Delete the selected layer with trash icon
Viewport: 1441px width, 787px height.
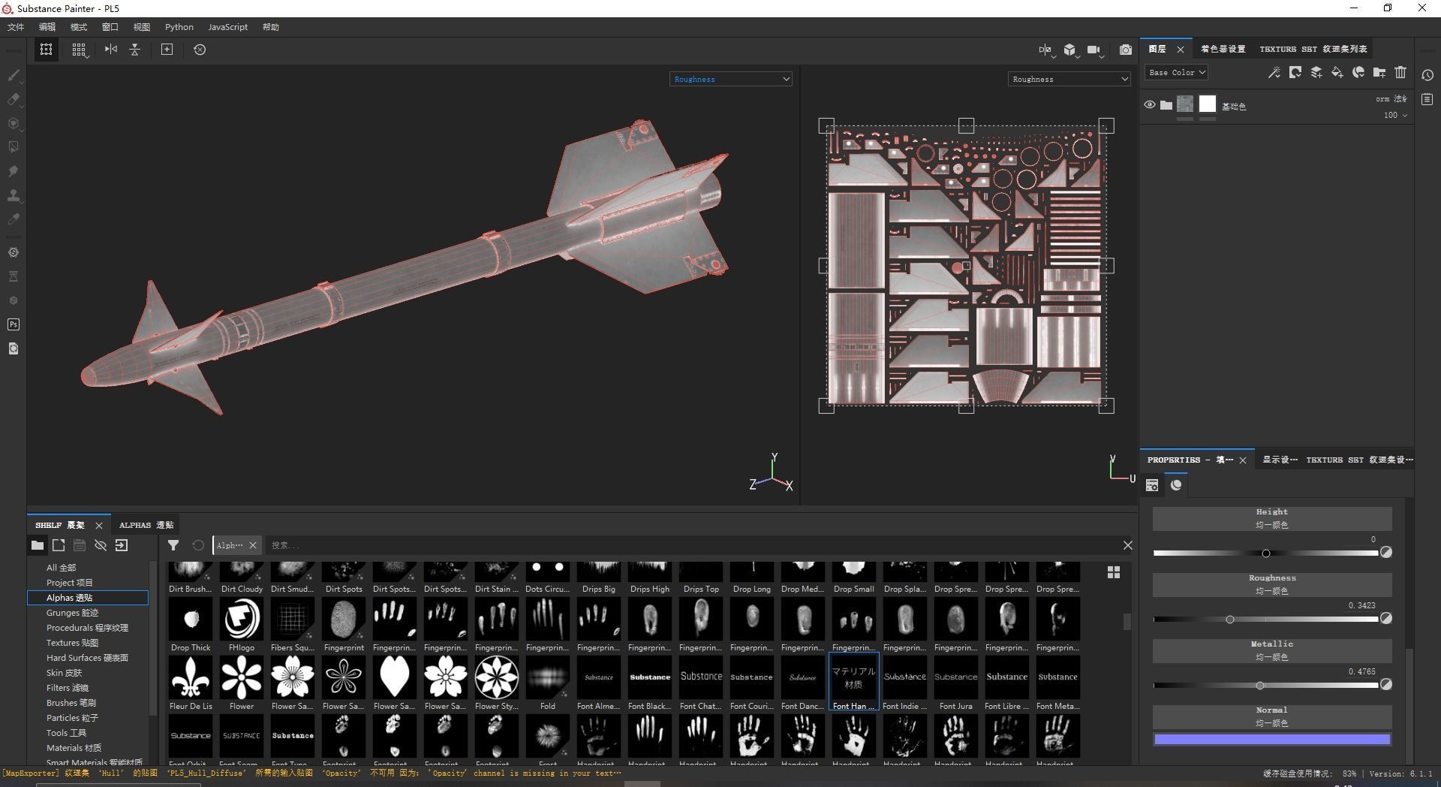point(1400,72)
